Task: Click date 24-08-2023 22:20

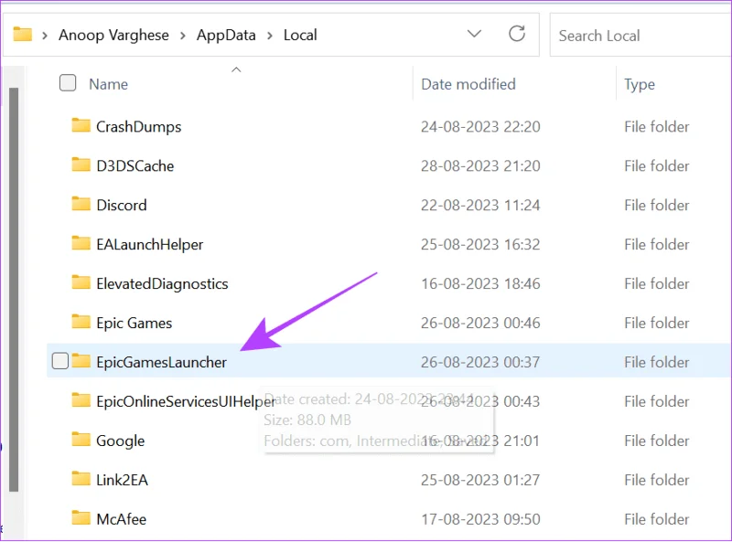Action: (x=480, y=127)
